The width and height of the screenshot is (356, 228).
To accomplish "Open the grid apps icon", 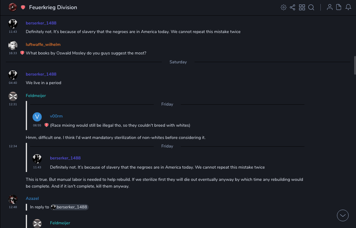I will pos(302,7).
